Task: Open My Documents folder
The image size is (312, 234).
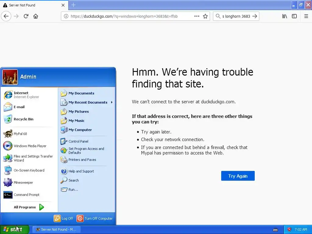Action: coord(87,93)
